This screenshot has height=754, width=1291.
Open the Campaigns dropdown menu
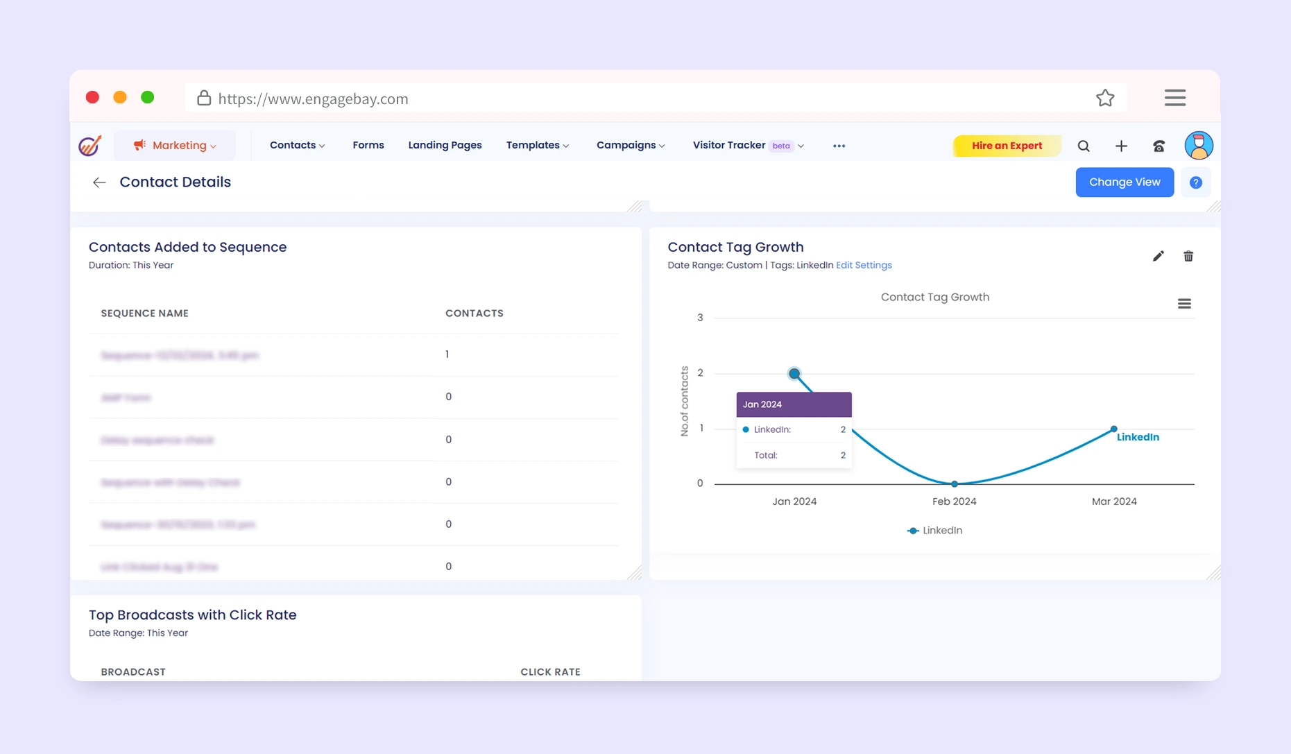click(630, 146)
